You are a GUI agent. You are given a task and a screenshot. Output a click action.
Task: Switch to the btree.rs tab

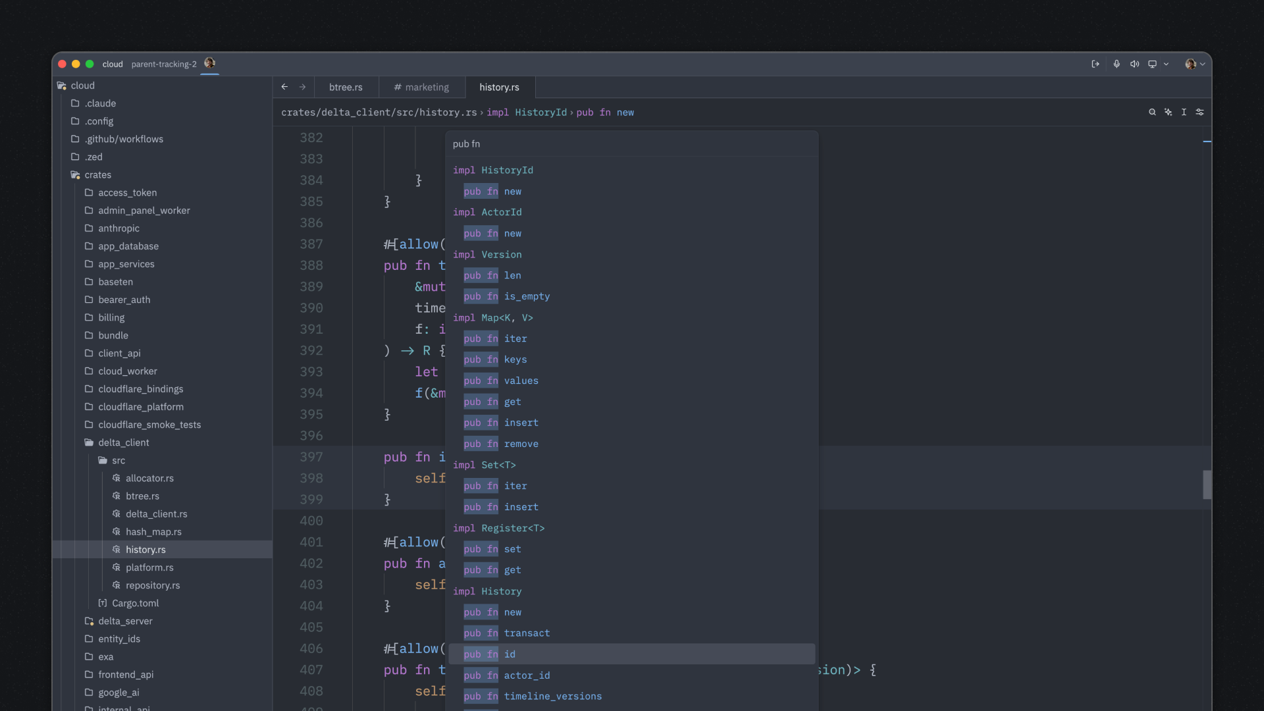[x=346, y=87]
